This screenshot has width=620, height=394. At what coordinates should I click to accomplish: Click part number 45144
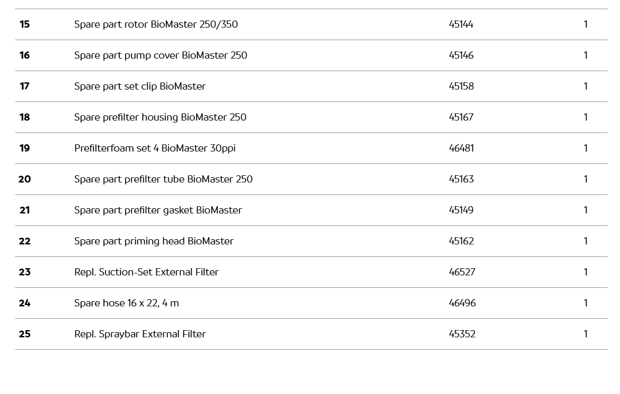pyautogui.click(x=461, y=24)
